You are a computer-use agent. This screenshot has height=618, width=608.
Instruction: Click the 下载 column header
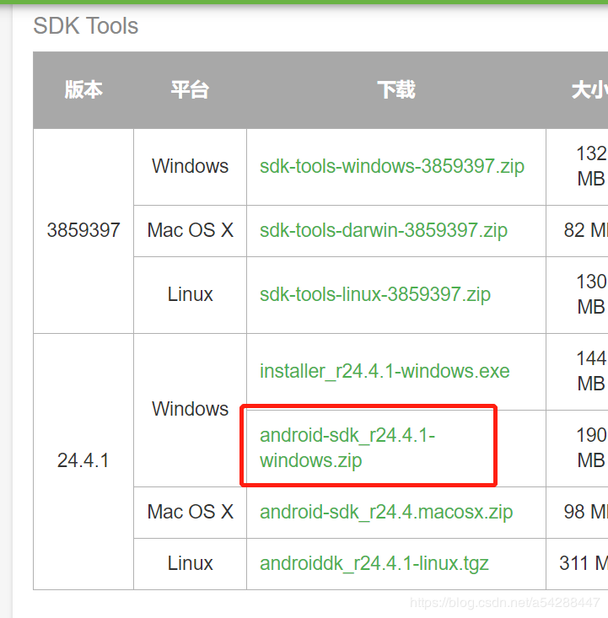tap(395, 90)
